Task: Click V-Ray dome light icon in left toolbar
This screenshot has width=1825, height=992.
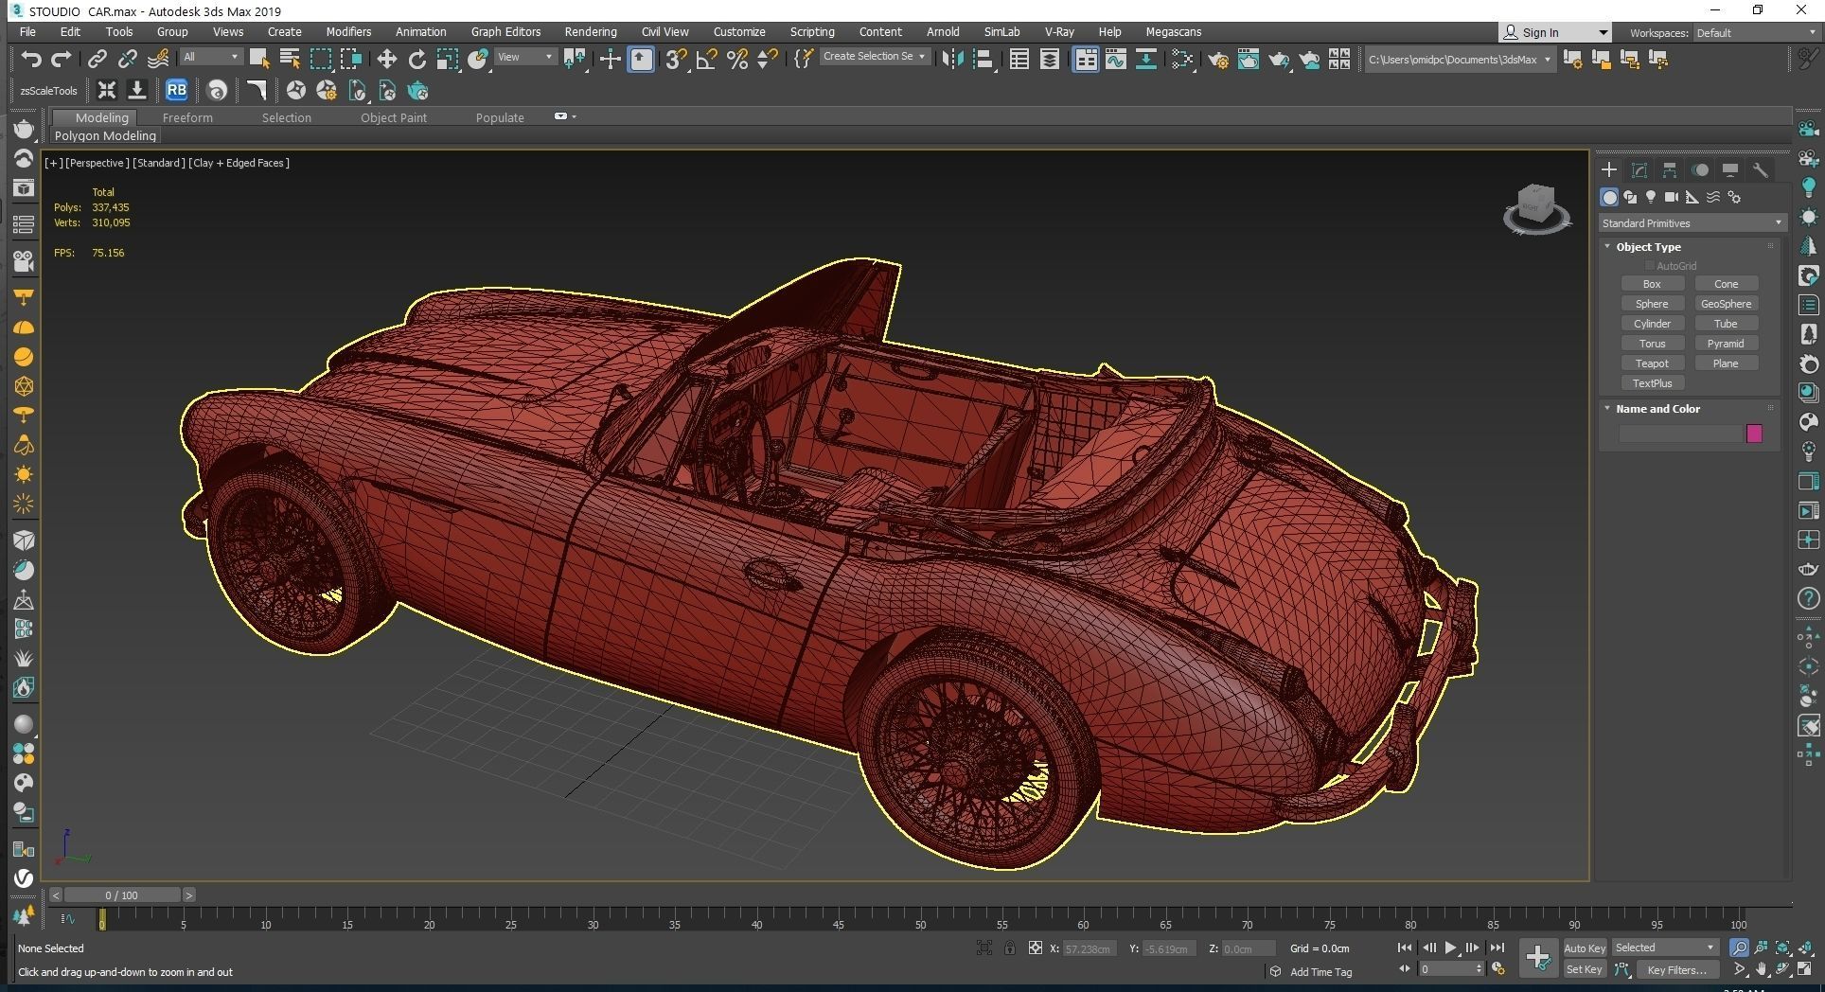Action: [x=24, y=328]
